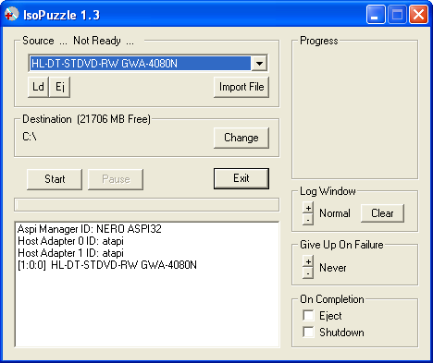The image size is (433, 363).
Task: Increase Log Window level with plus
Action: point(308,208)
